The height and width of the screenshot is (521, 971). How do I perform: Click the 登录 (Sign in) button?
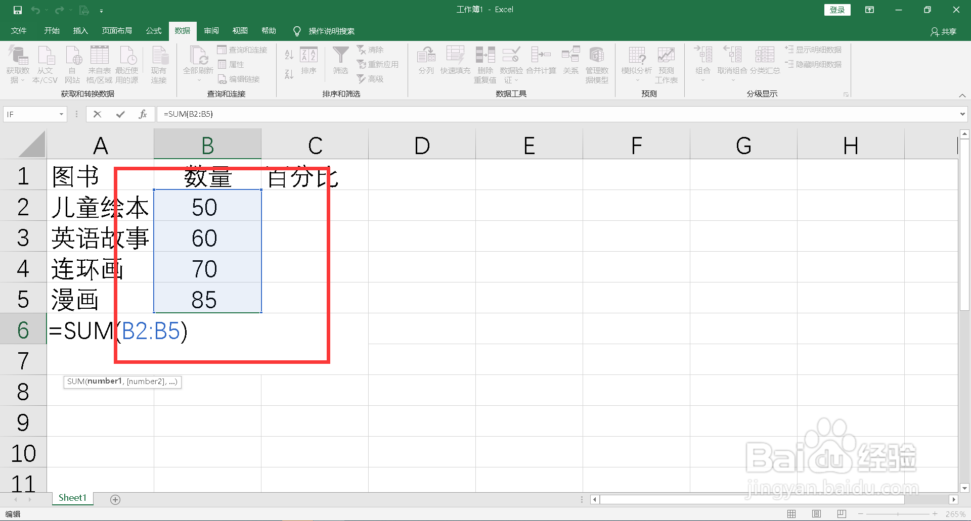coord(837,10)
